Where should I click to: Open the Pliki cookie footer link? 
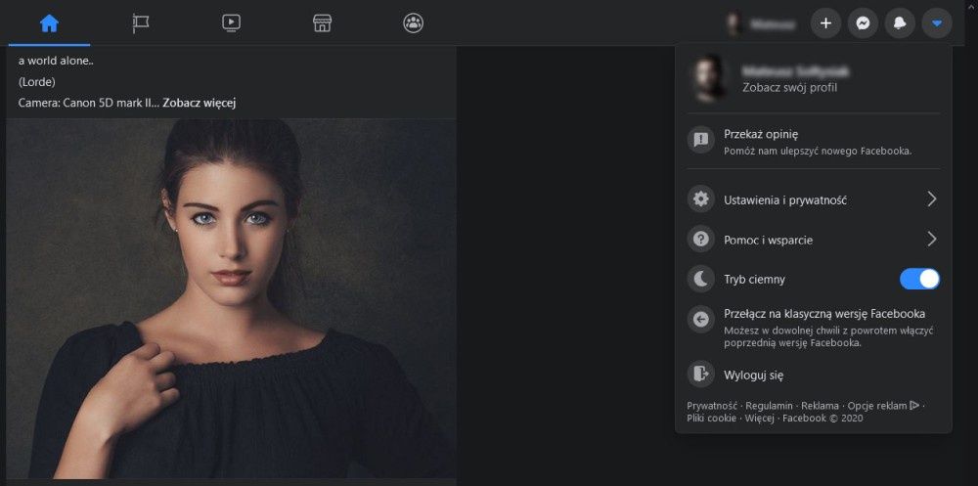[712, 418]
